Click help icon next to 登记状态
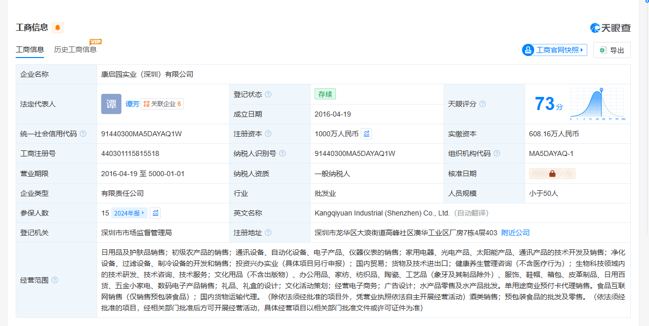 (268, 94)
